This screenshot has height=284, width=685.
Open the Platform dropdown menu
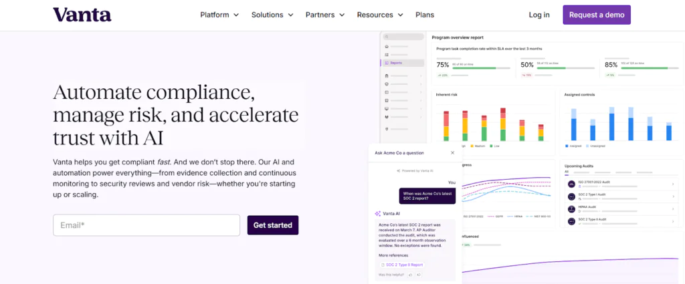(219, 15)
